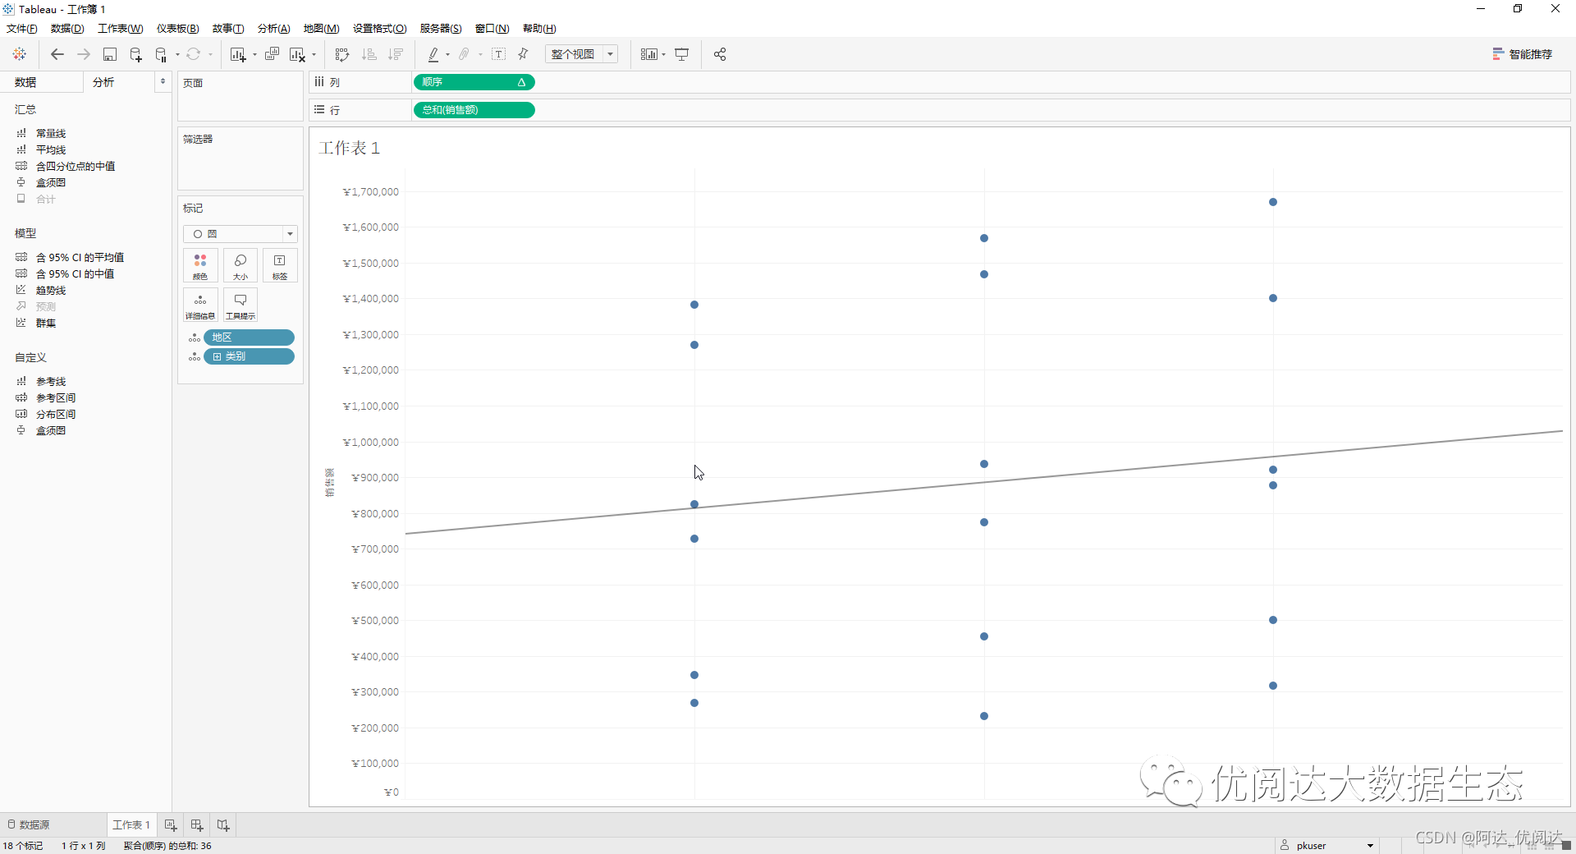Screen dimensions: 1576x854
Task: Toggle the data pane menu arrows
Action: (163, 81)
